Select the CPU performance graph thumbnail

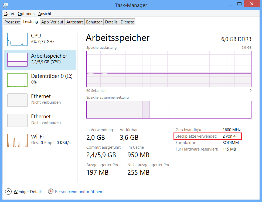[17, 40]
